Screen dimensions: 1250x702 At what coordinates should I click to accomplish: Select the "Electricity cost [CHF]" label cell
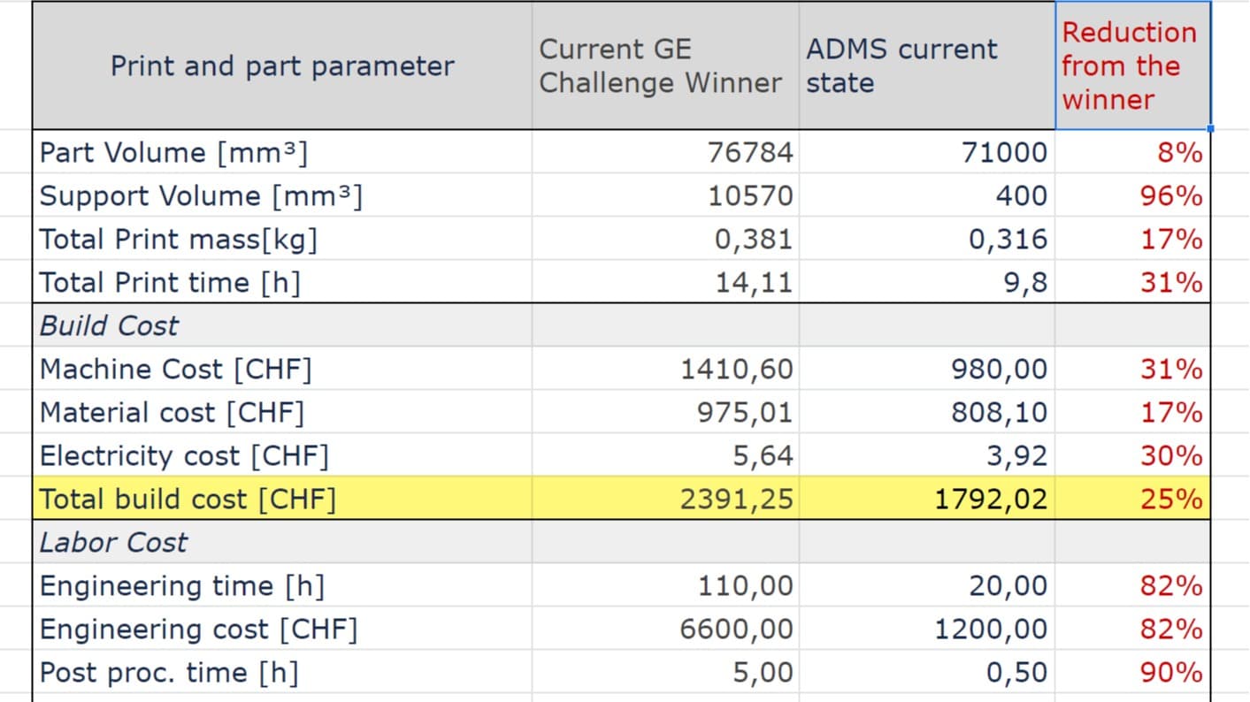(184, 455)
